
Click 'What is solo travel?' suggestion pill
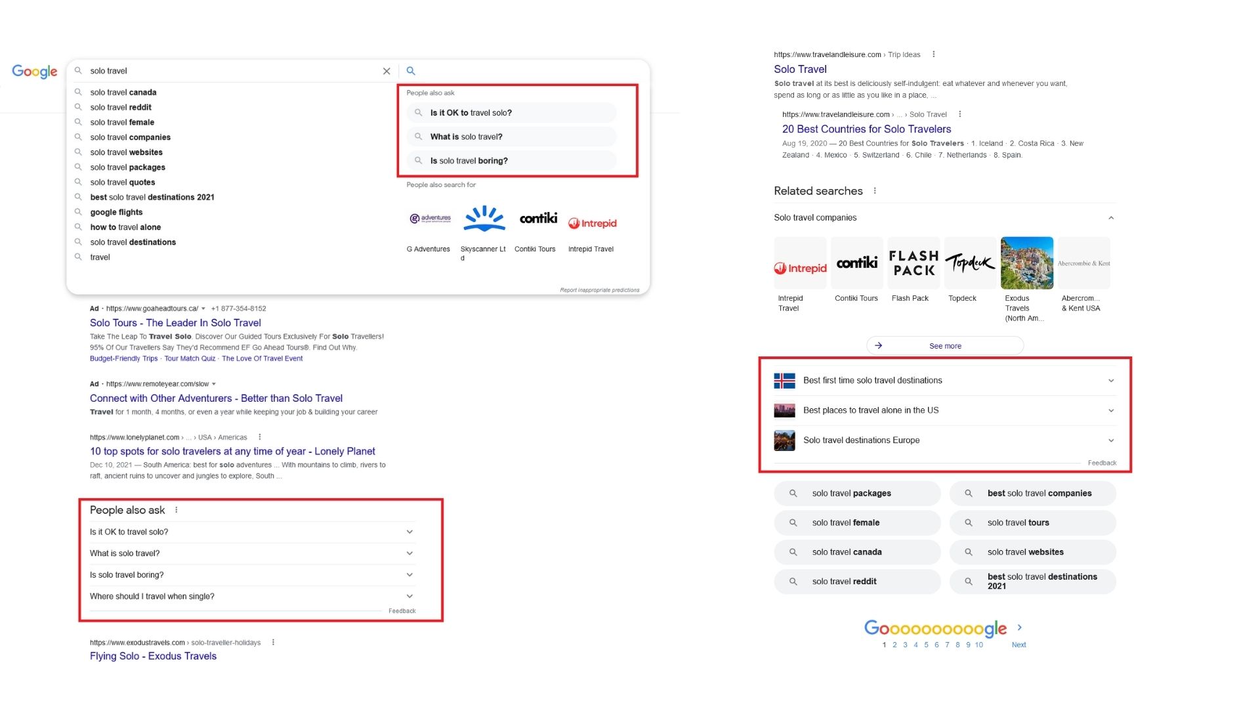click(x=512, y=137)
